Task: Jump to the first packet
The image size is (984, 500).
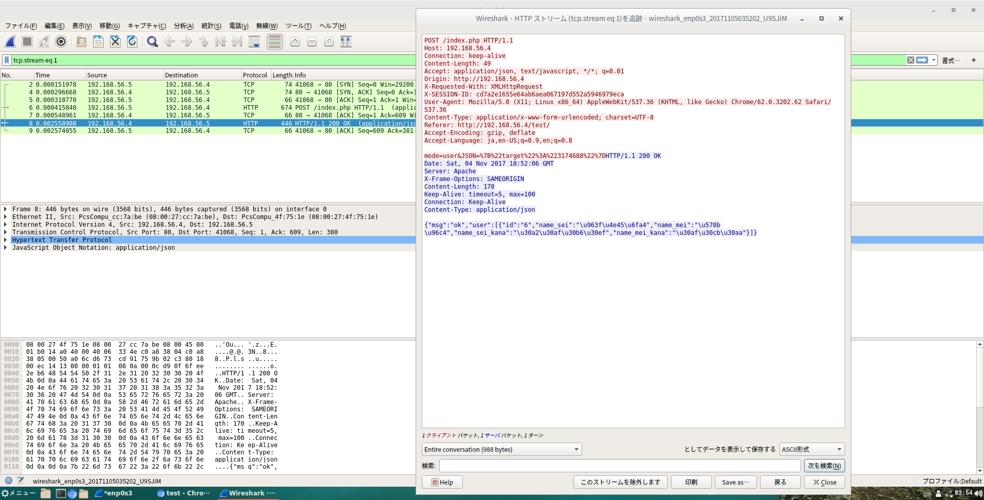Action: pyautogui.click(x=220, y=42)
